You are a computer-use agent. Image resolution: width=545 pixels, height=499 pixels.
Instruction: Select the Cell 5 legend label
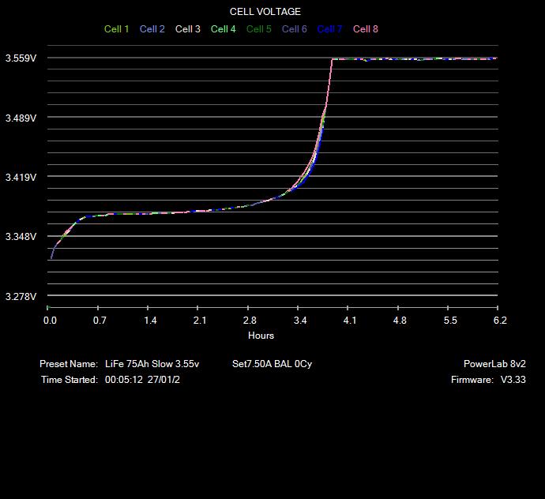(x=259, y=29)
